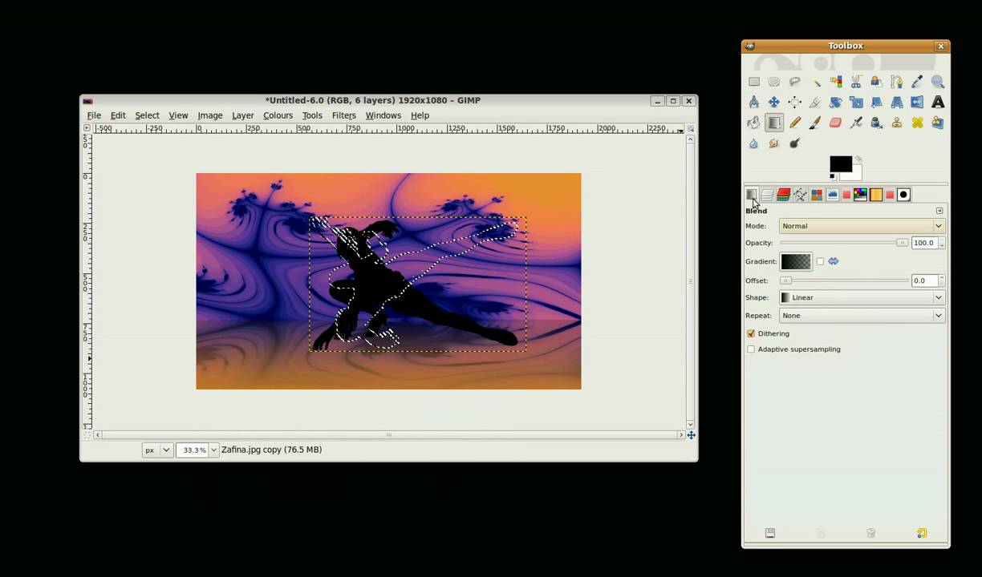Open the File menu
Screen dimensions: 982x577
pos(94,115)
